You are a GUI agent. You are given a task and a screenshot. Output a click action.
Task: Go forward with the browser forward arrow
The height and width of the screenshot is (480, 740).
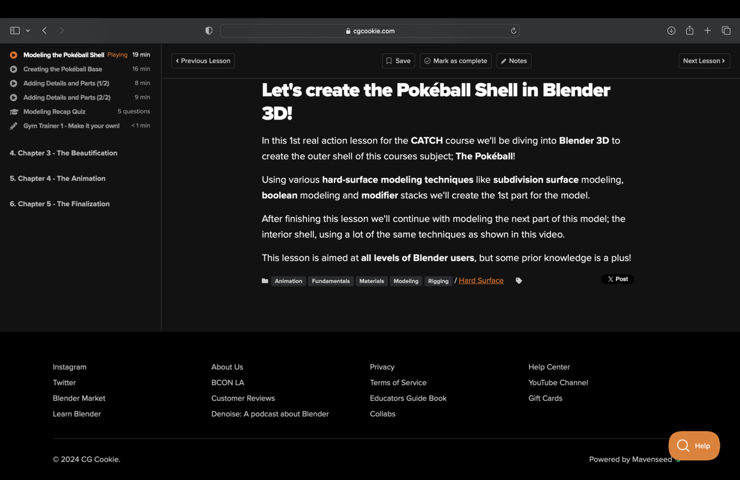[62, 31]
